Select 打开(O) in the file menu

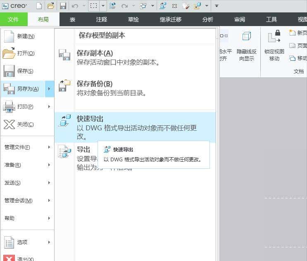pos(27,53)
